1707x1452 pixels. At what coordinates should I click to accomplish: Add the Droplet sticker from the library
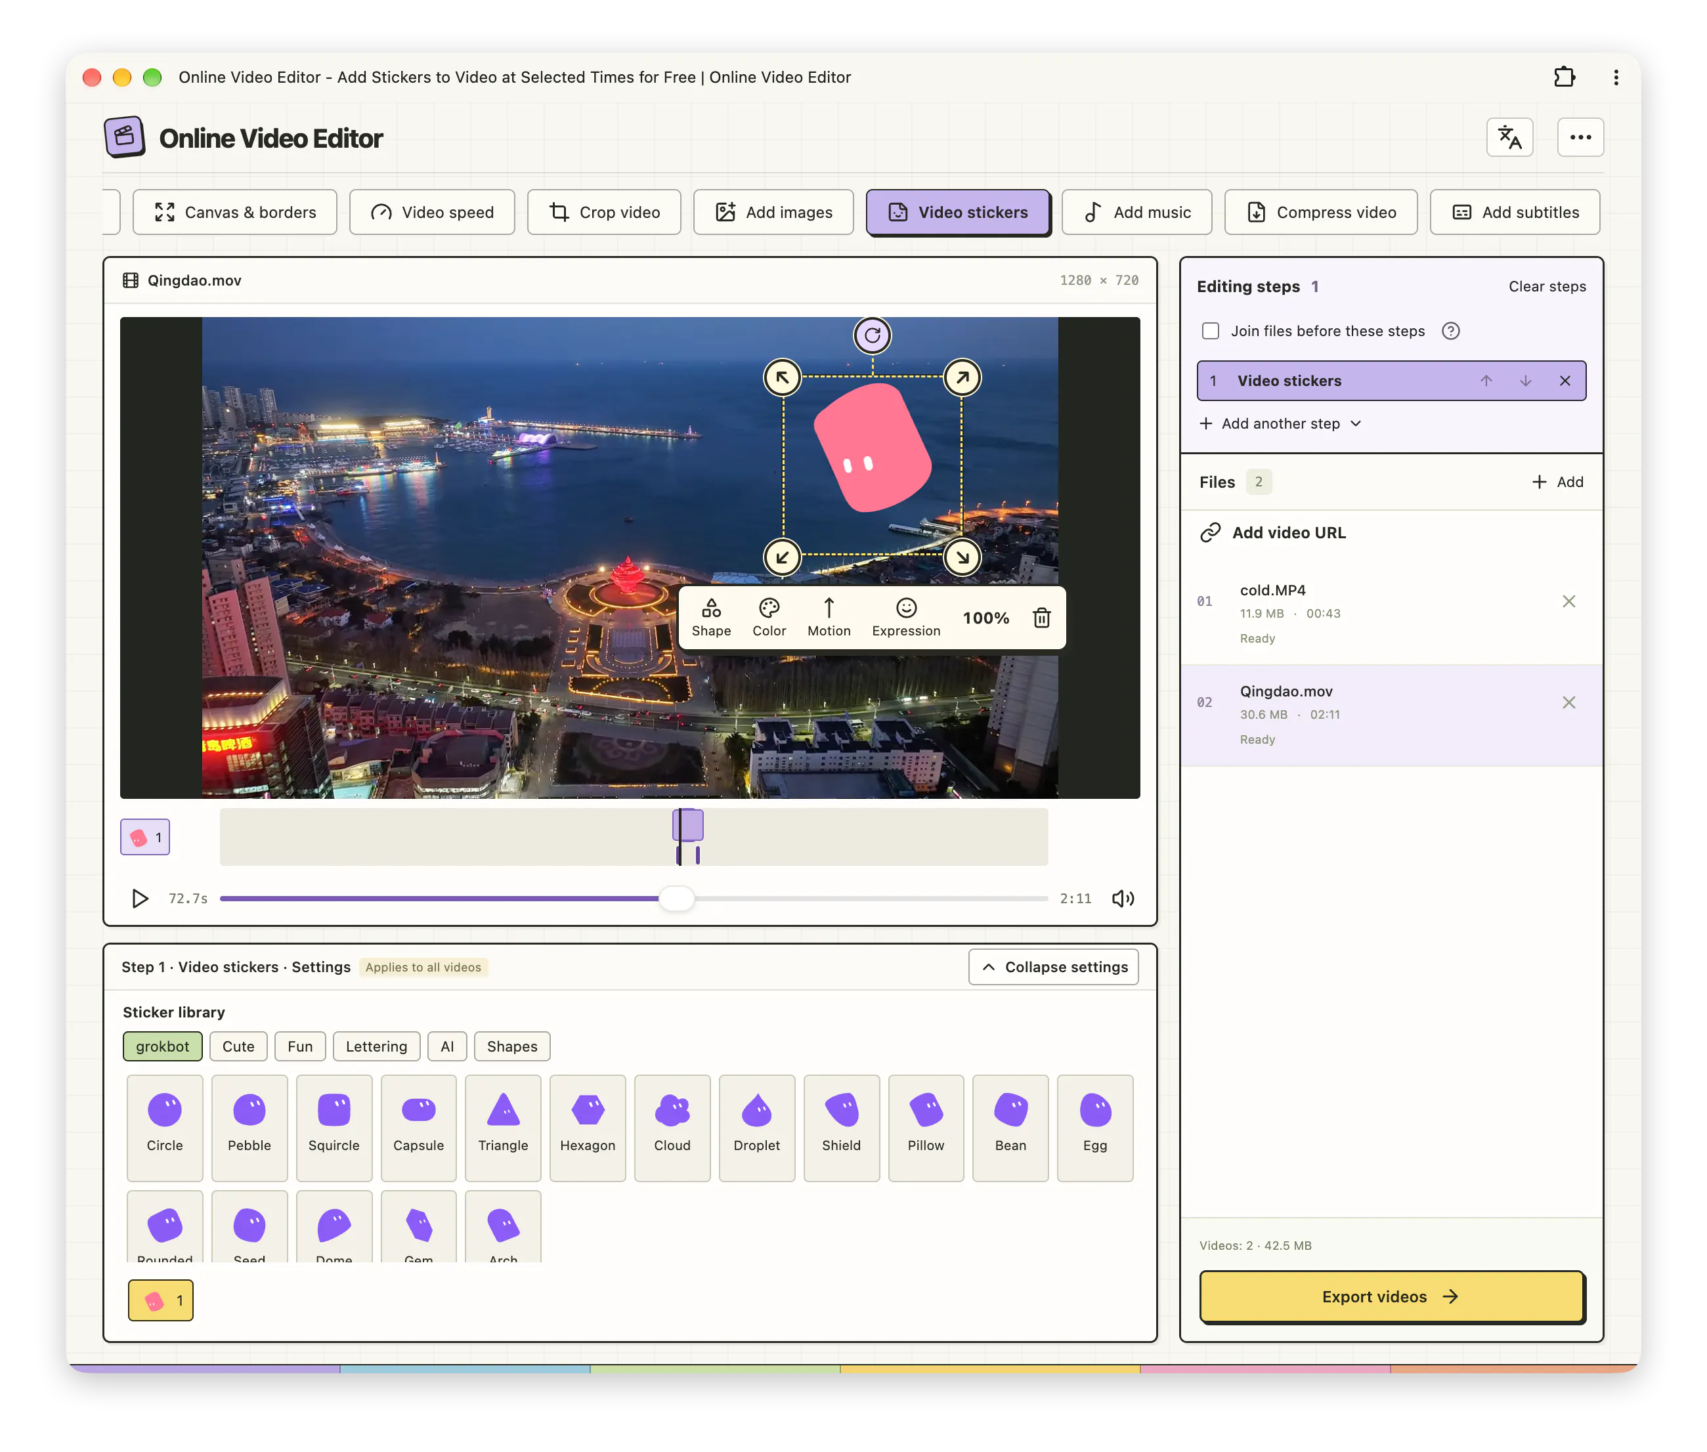pos(756,1127)
